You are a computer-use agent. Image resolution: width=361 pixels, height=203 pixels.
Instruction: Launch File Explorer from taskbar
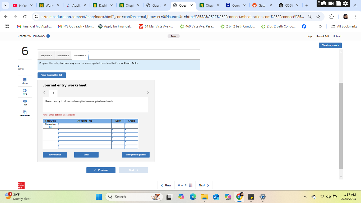click(205, 197)
